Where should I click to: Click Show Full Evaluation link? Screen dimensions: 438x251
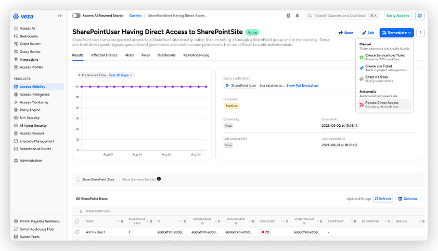pos(302,86)
